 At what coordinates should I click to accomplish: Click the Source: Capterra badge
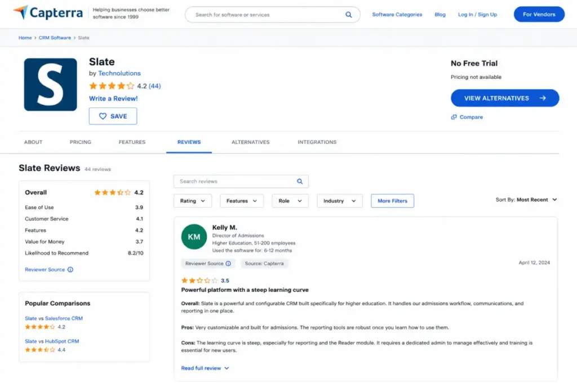coord(264,264)
